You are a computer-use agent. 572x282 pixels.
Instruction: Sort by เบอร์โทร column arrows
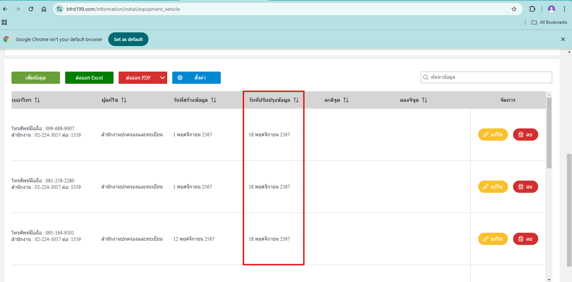point(37,100)
